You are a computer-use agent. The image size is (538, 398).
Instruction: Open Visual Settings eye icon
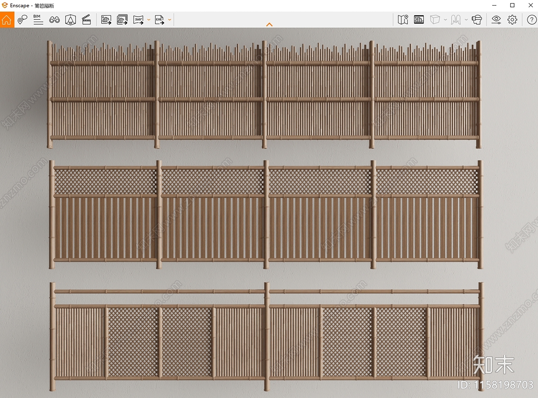[x=496, y=20]
